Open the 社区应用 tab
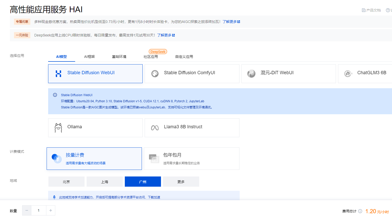The width and height of the screenshot is (392, 216). [151, 57]
